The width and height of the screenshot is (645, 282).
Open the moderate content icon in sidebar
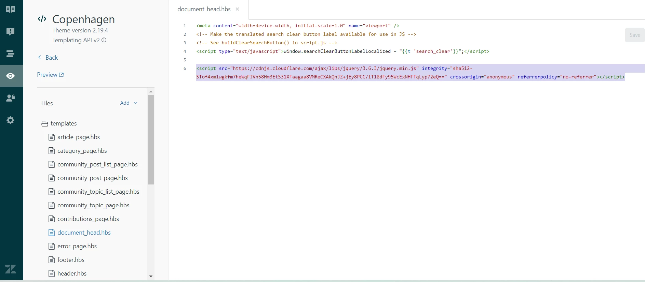tap(11, 31)
